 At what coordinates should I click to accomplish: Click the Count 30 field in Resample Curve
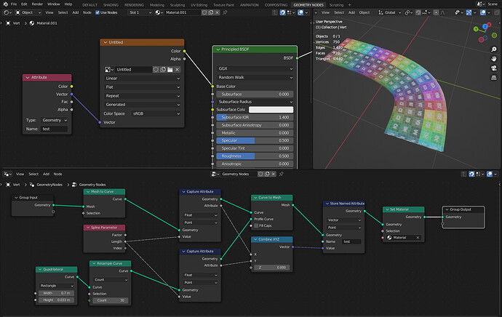coord(111,300)
